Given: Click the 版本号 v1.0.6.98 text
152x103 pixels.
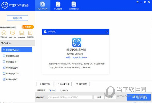Looking at the screenshot, I should click(x=75, y=54).
